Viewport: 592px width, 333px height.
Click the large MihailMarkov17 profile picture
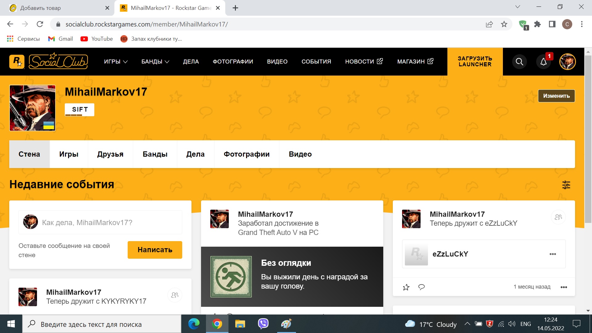pyautogui.click(x=32, y=108)
